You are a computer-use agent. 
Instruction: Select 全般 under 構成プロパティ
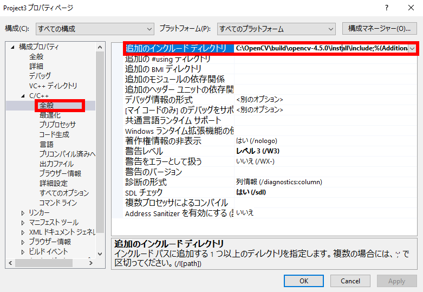(36, 57)
